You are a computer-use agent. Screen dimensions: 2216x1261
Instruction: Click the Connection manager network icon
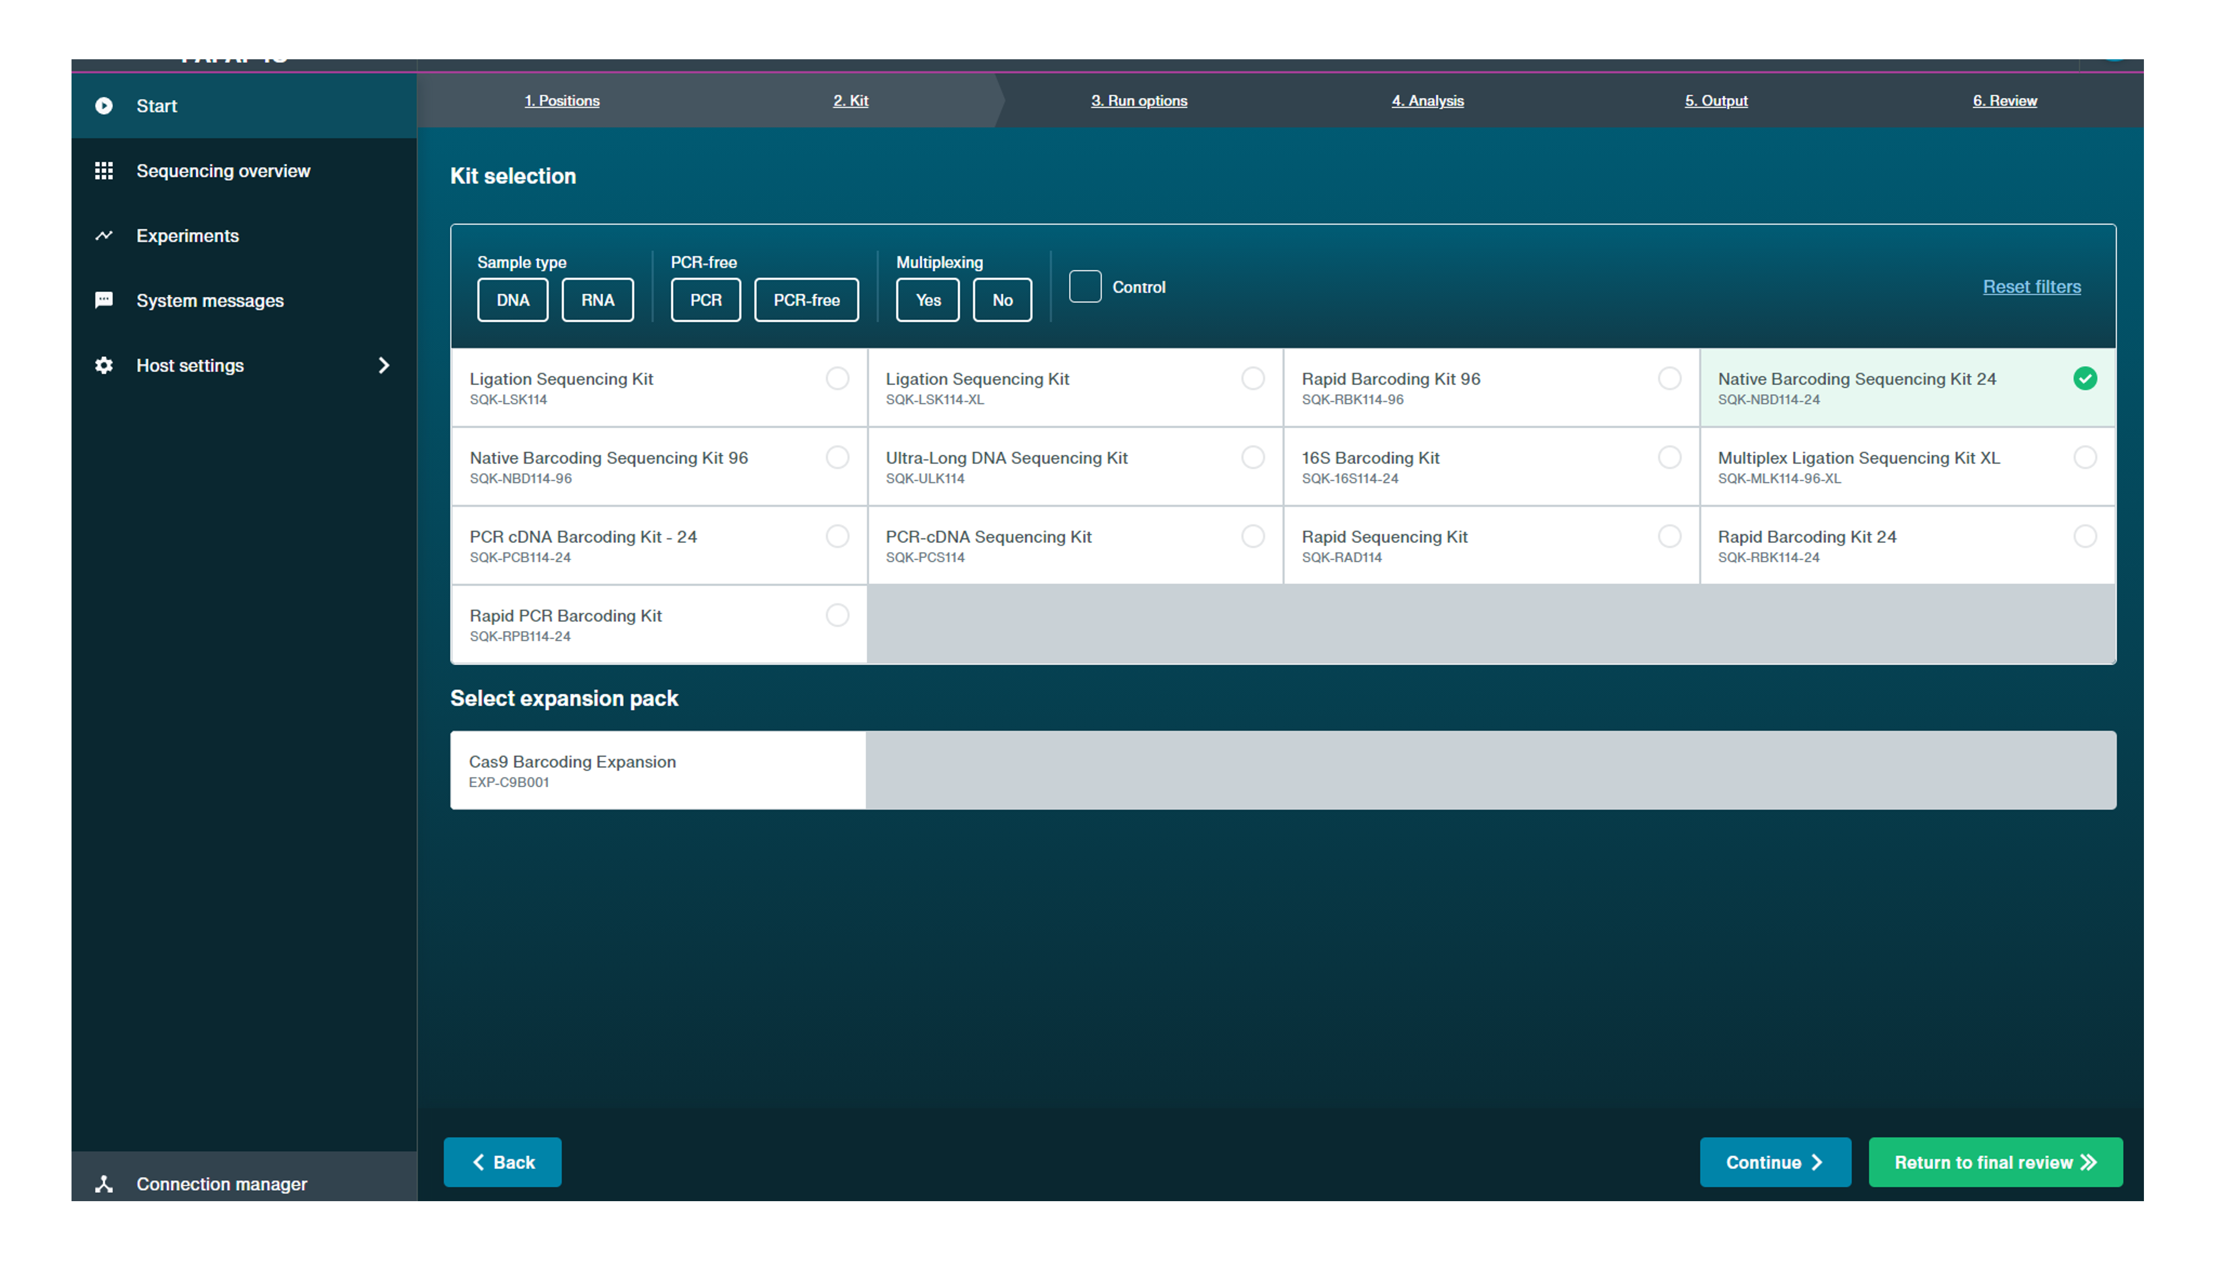[x=104, y=1184]
